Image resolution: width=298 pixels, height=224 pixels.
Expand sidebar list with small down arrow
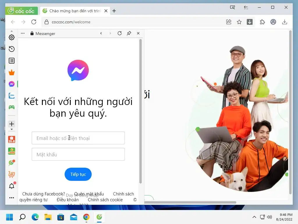12,129
